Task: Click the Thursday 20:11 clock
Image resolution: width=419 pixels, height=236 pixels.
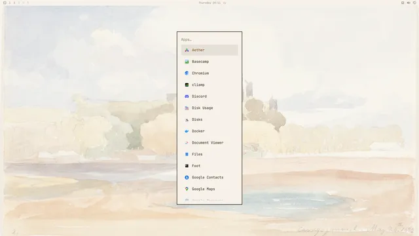Action: pos(209,3)
